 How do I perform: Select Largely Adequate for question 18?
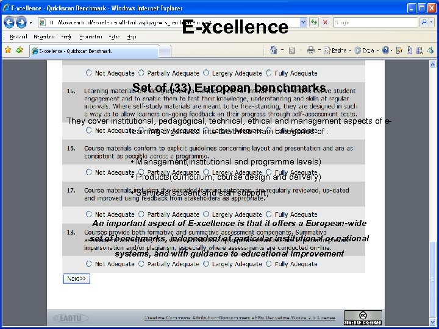[206, 264]
